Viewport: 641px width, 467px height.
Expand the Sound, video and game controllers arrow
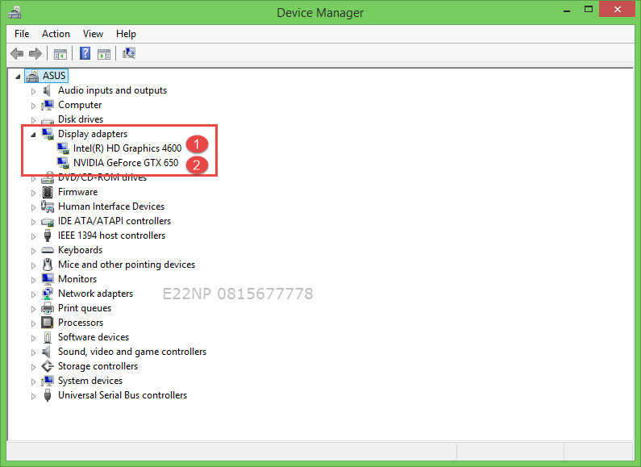click(34, 352)
